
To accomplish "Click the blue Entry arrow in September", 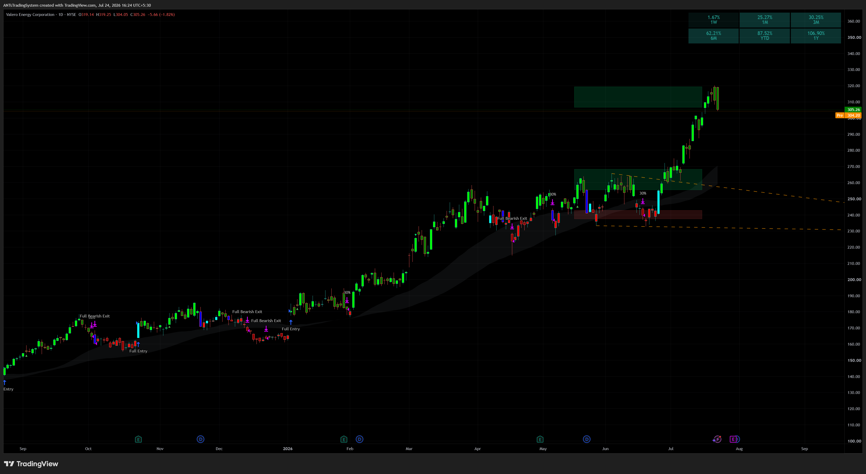I will coord(5,382).
